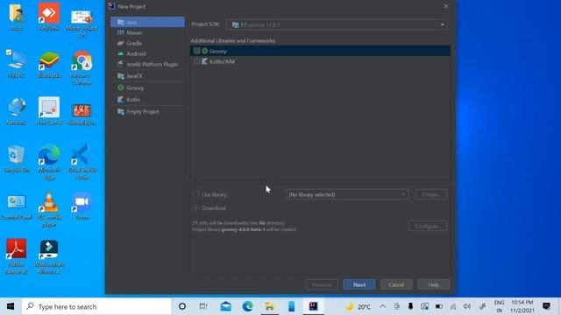Open the Project SDK dropdown
Viewport: 561px width, 315px height.
337,24
